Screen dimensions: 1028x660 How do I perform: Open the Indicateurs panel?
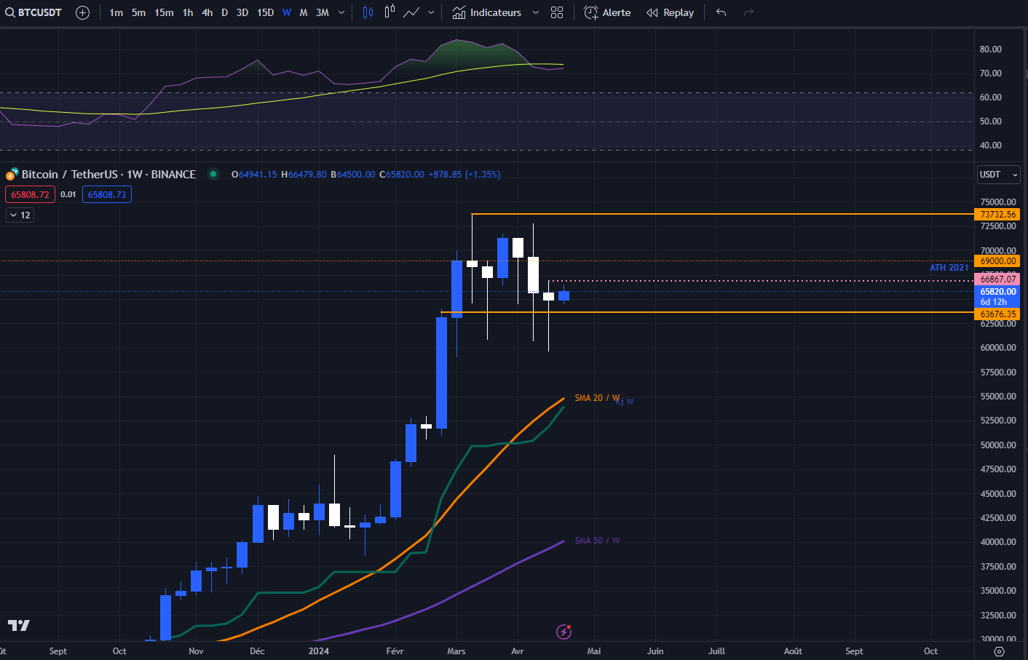490,12
